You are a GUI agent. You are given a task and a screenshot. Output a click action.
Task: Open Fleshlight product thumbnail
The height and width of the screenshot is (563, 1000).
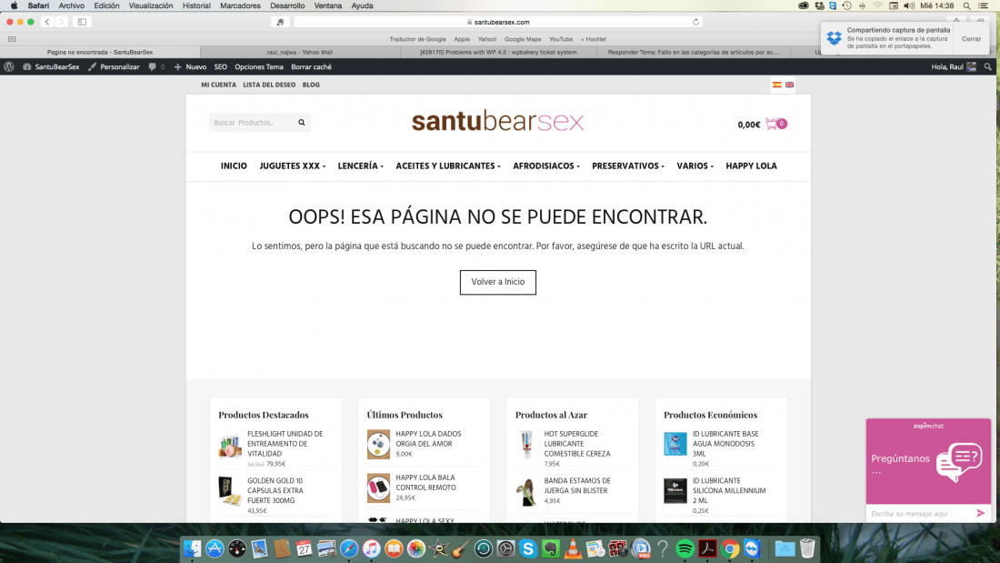[230, 444]
